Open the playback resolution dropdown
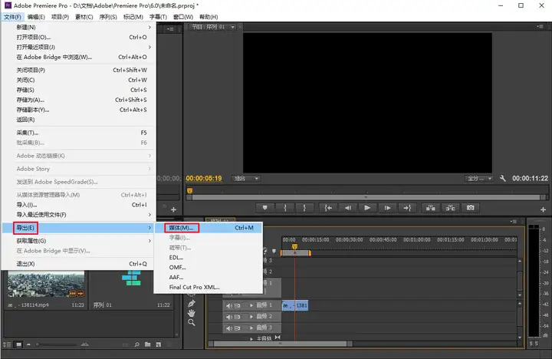552x359 pixels. [478, 179]
